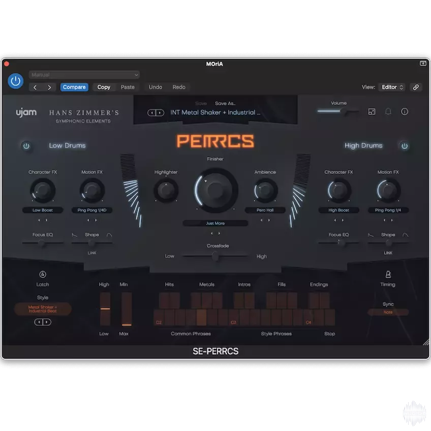Click High Drums rounded shape icon
Screen dimensions: 431x431
point(406,235)
